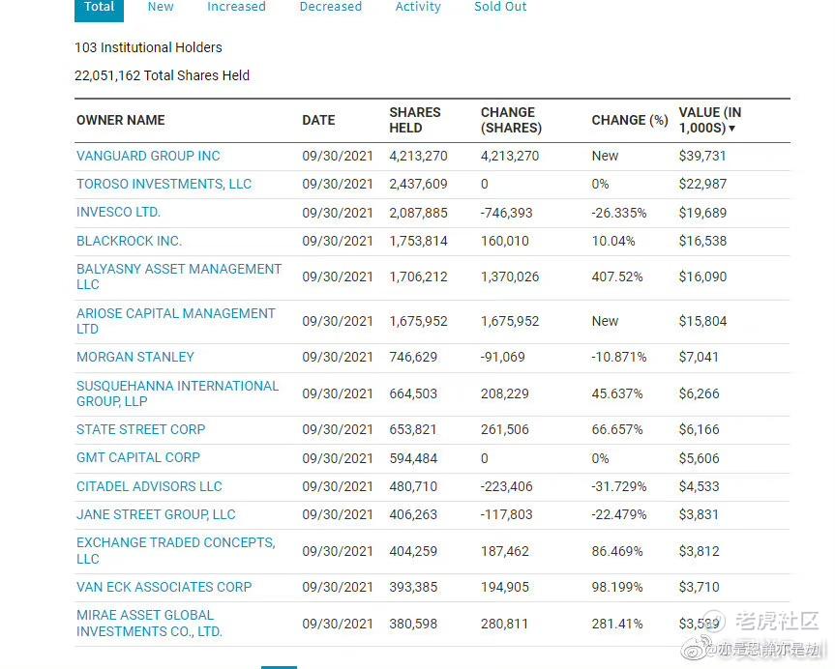Click Van Eck's shares held 393,385
Screen dimensions: 835x669
[x=413, y=587]
